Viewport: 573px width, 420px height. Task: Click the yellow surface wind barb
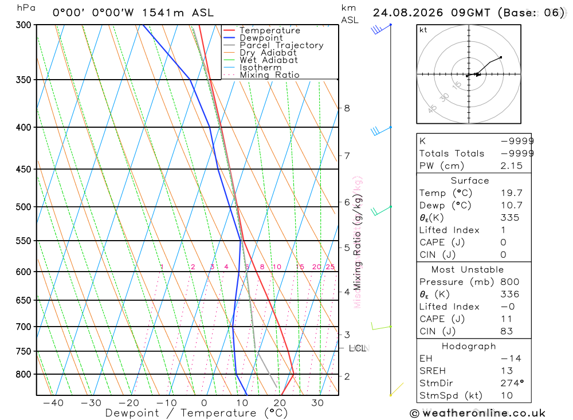397,389
